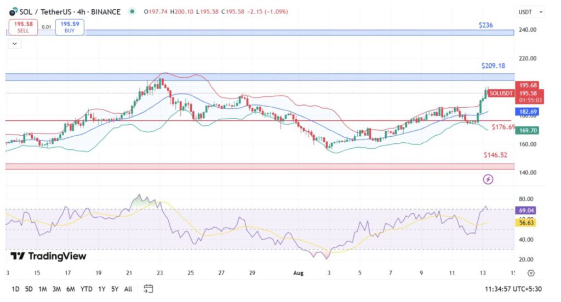Show the All time range
This screenshot has width=561, height=302.
[x=128, y=288]
